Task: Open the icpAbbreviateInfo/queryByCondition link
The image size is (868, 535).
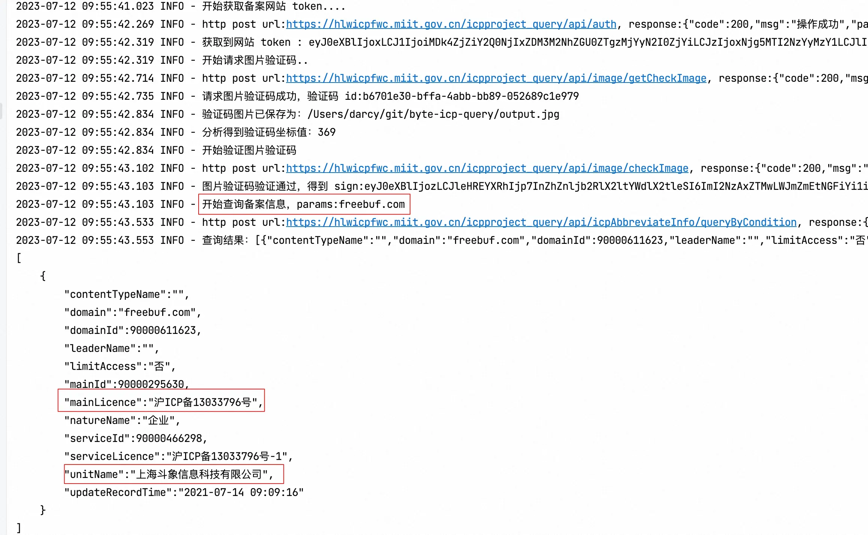Action: point(541,222)
